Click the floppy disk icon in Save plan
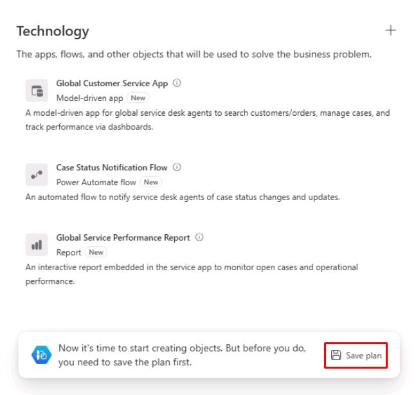Image resolution: width=416 pixels, height=395 pixels. tap(336, 355)
